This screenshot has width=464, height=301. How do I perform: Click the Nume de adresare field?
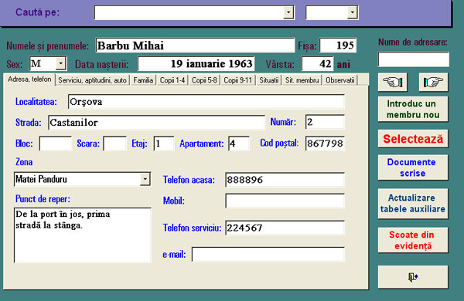click(414, 59)
